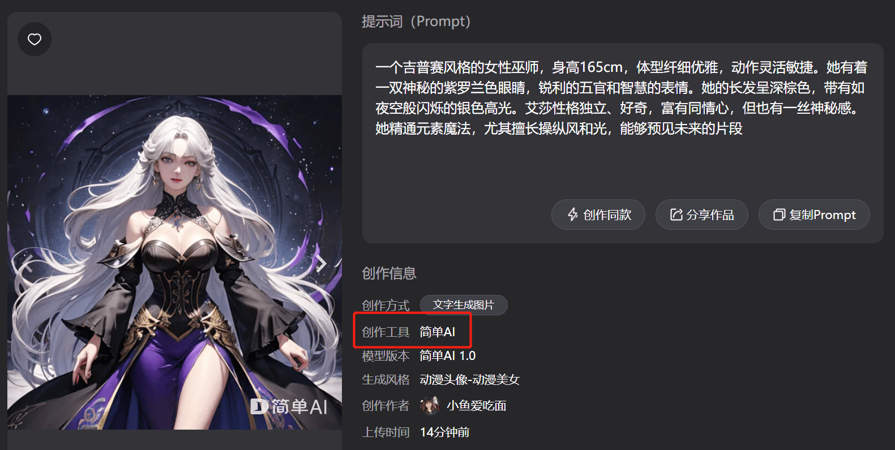Click the 创作同款 button
Screen dimensions: 895x450
tap(598, 215)
